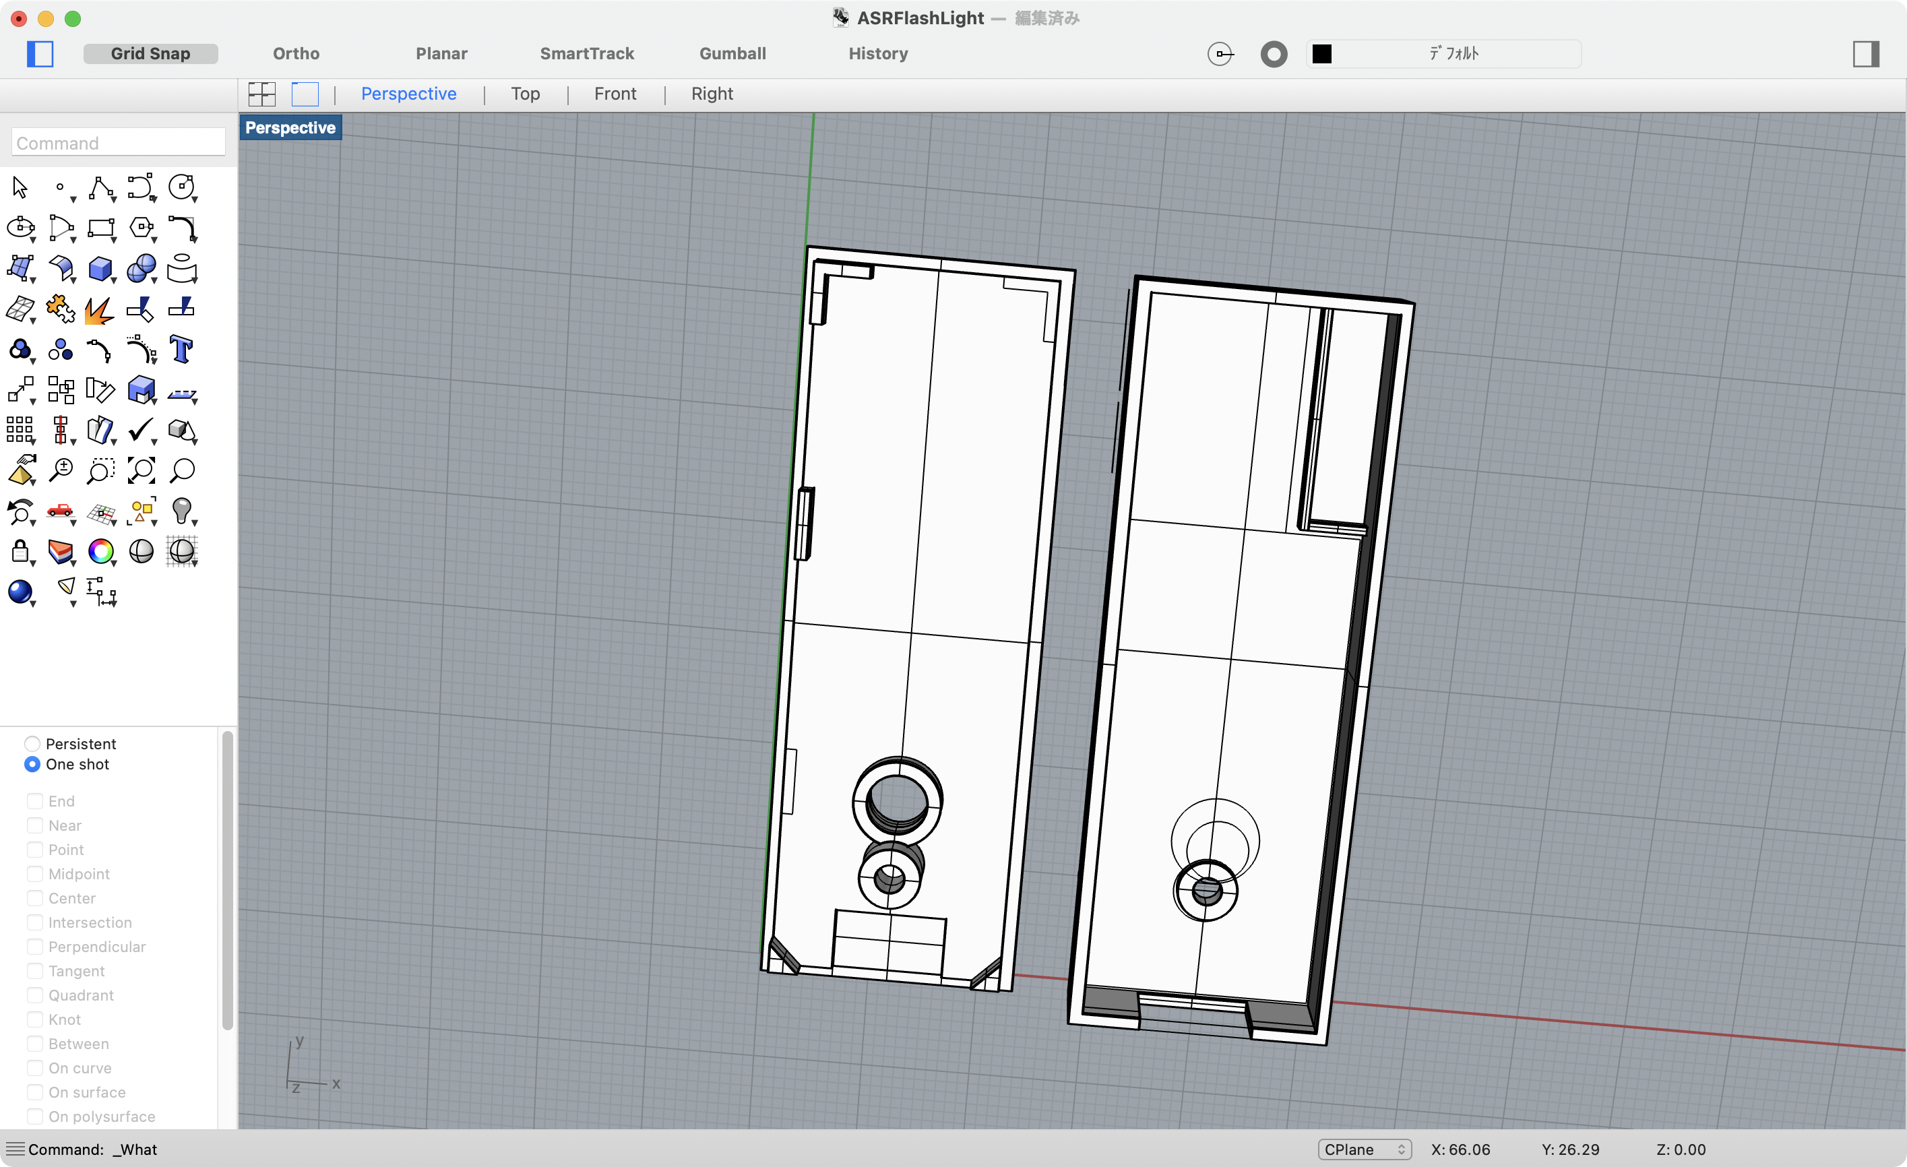This screenshot has height=1167, width=1907.
Task: Enable the Midpoint object snap checkbox
Action: [x=35, y=874]
